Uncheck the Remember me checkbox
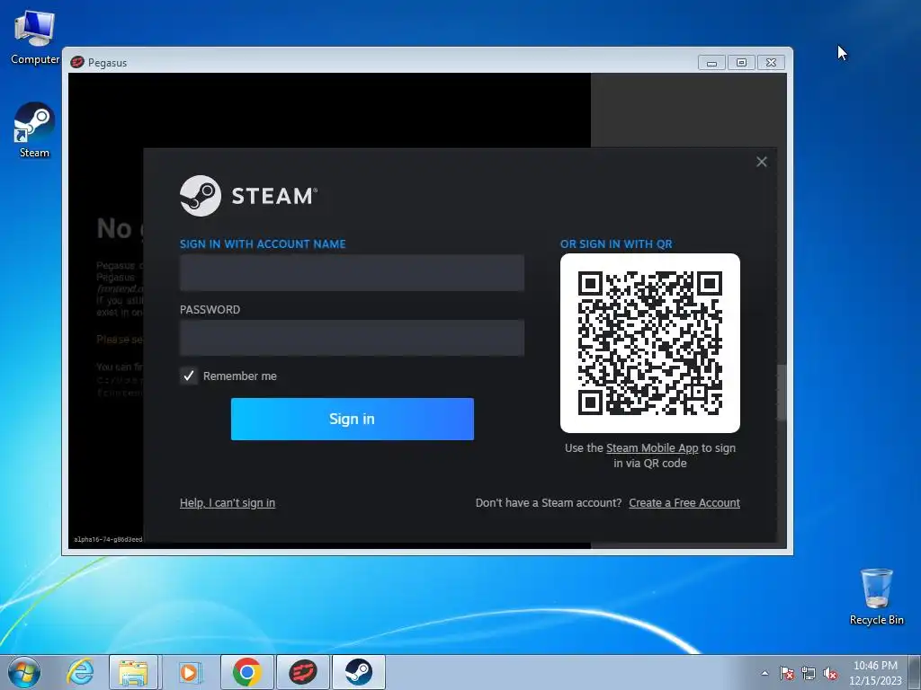Screen dimensions: 921x690 pyautogui.click(x=189, y=376)
